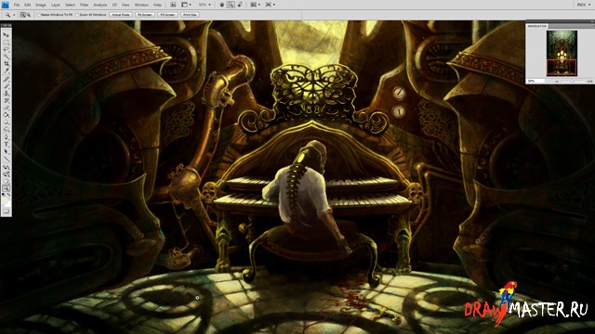Click the Fit Screen button
The image size is (595, 334).
coord(145,15)
